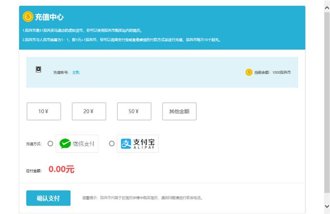330x214 pixels.
Task: Click the 充值中心 header title
Action: tap(49, 17)
